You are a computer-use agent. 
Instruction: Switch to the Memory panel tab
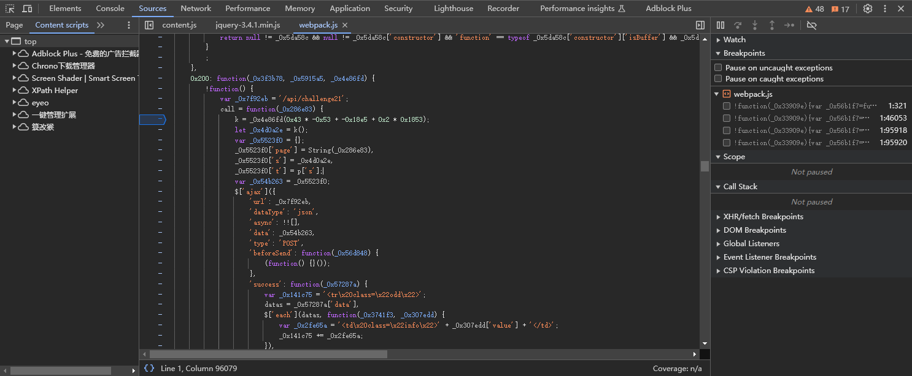tap(300, 9)
